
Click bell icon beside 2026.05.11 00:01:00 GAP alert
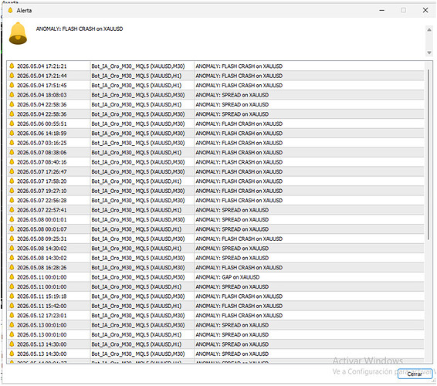[x=12, y=277]
